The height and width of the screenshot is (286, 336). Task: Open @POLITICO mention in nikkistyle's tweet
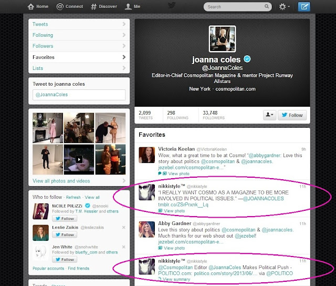[279, 273]
